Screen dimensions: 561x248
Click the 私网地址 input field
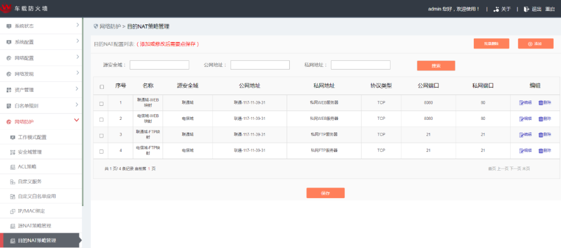click(360, 65)
